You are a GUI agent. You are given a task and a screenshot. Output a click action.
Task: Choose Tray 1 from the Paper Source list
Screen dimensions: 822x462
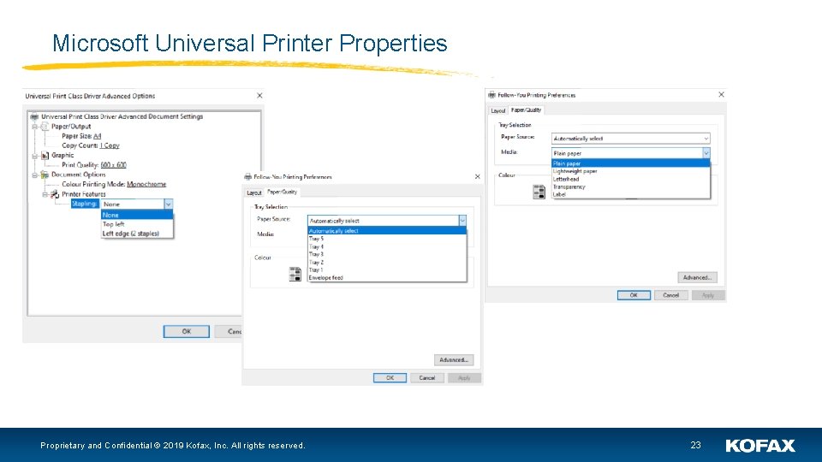pyautogui.click(x=387, y=269)
